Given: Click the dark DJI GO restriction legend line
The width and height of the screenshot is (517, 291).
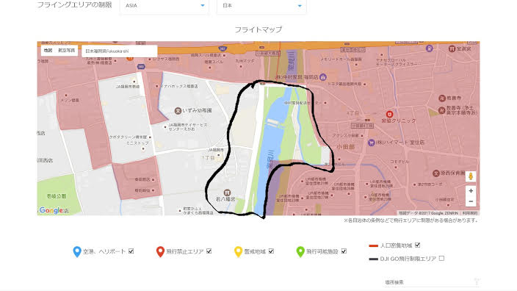Looking at the screenshot, I should tap(373, 259).
